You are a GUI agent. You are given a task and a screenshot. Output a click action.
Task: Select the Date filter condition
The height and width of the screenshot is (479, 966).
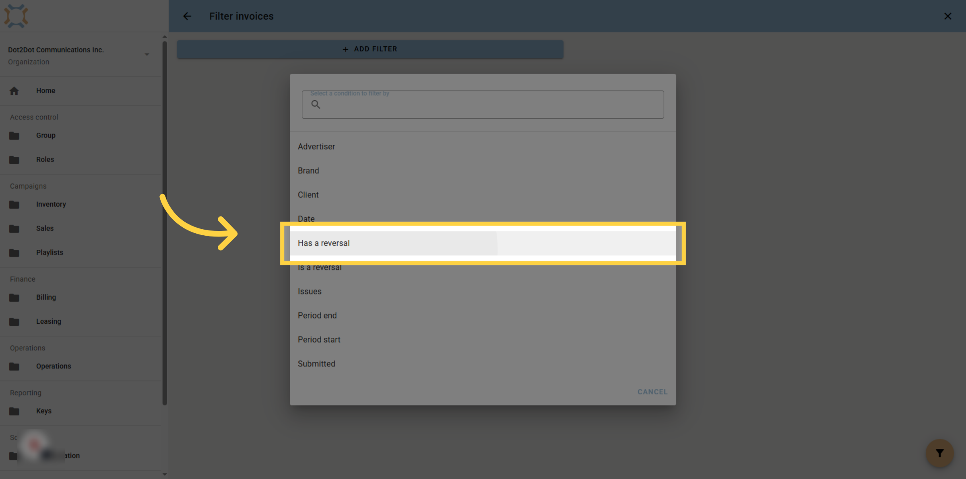point(483,218)
